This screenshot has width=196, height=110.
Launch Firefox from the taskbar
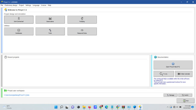90,107
